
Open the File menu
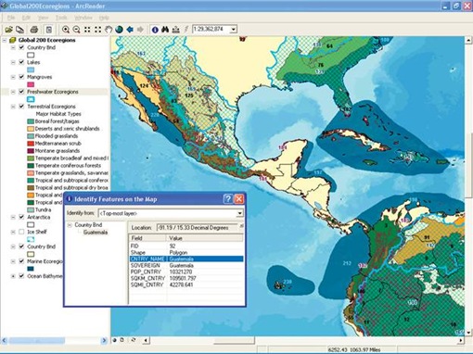tap(11, 18)
